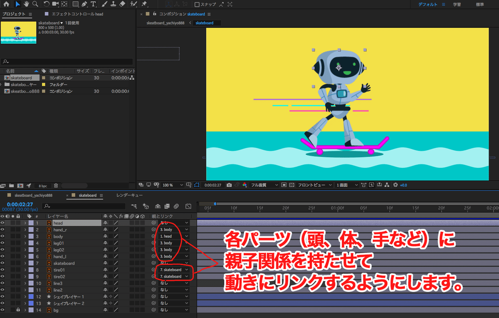Viewport: 499px width, 318px height.
Task: Click the color label swatch of シェイプレイヤー 1
Action: (x=32, y=296)
